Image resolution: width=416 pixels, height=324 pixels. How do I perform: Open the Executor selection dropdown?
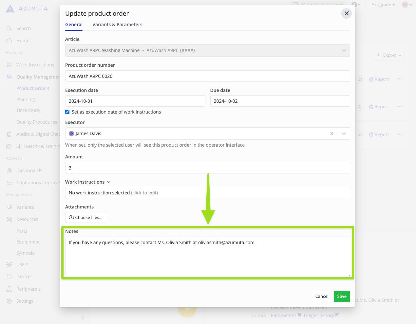[x=344, y=134]
